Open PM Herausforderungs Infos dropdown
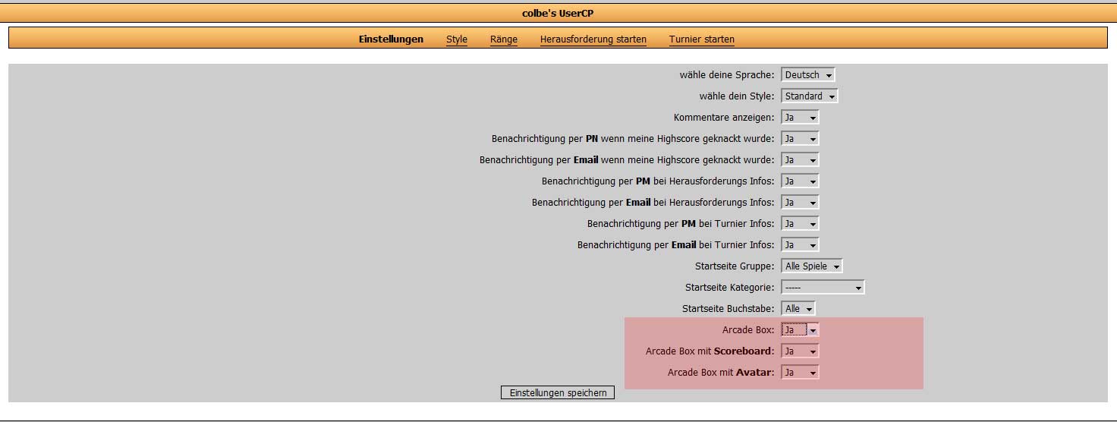 tap(800, 181)
